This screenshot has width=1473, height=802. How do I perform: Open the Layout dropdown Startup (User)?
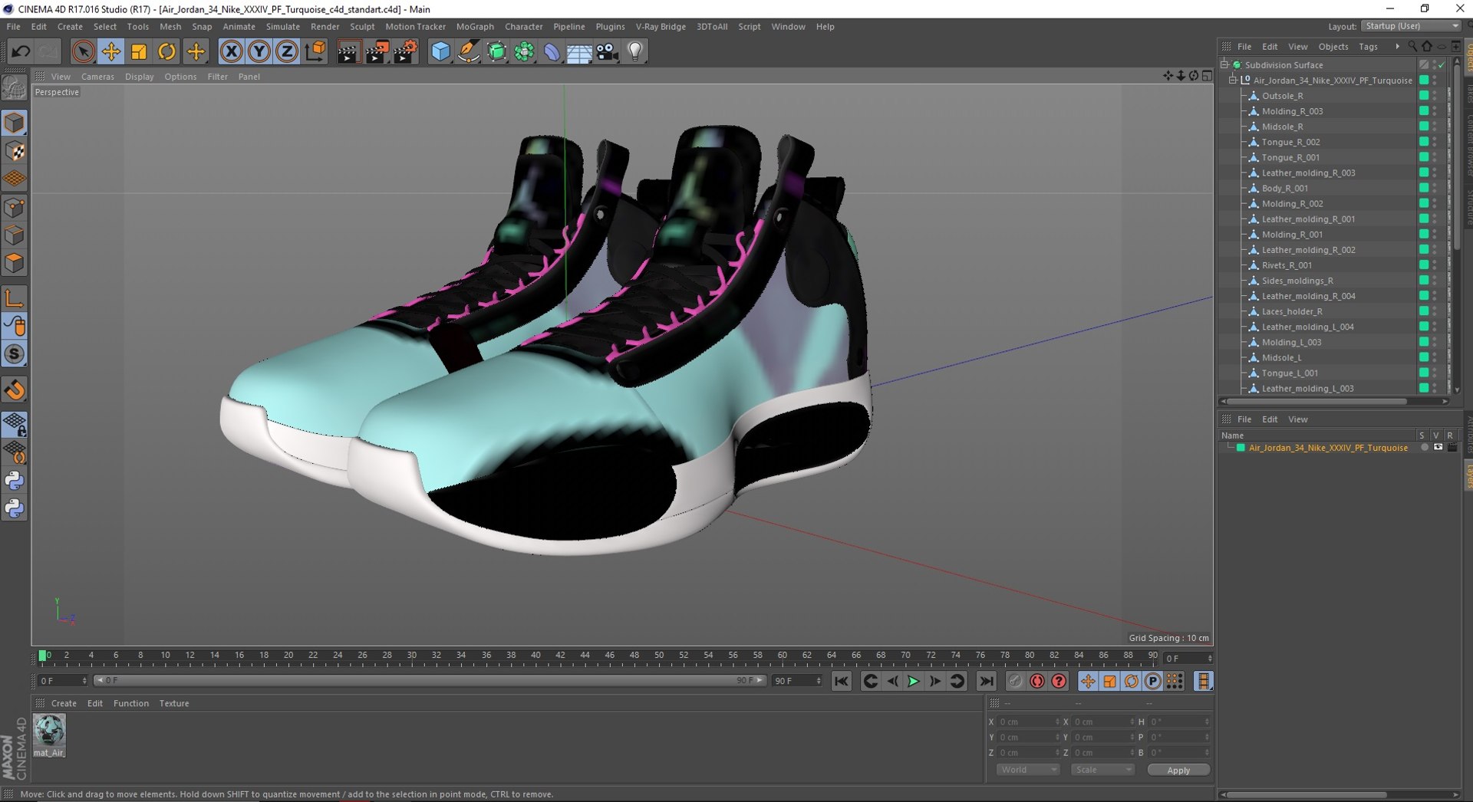[x=1411, y=26]
